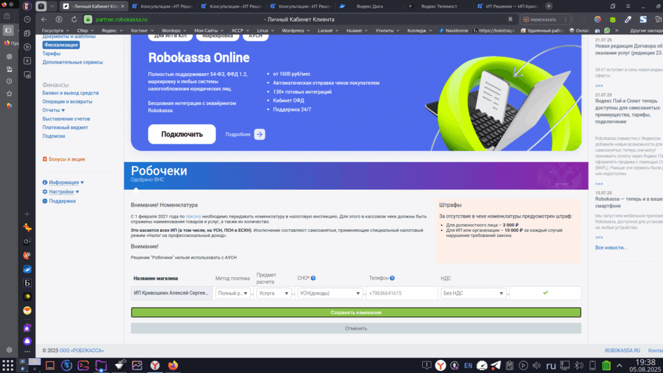Bookmark this page using the address bar bookmark icon
This screenshot has height=373, width=663.
pos(510,19)
